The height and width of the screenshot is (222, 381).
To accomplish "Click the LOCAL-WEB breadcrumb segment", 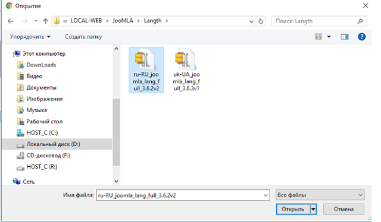I will click(x=86, y=21).
